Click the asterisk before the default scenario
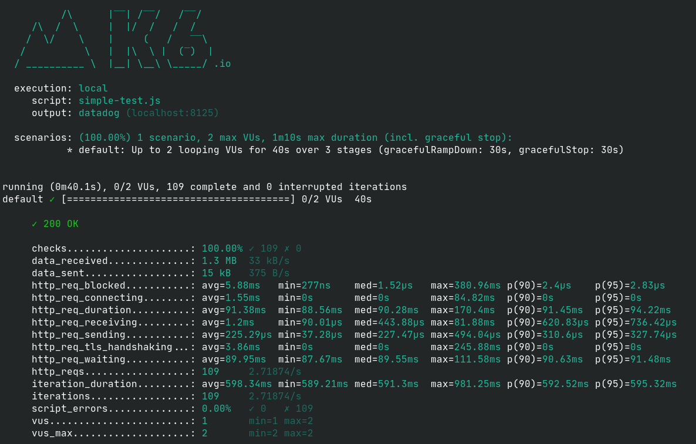This screenshot has height=444, width=696. [70, 150]
